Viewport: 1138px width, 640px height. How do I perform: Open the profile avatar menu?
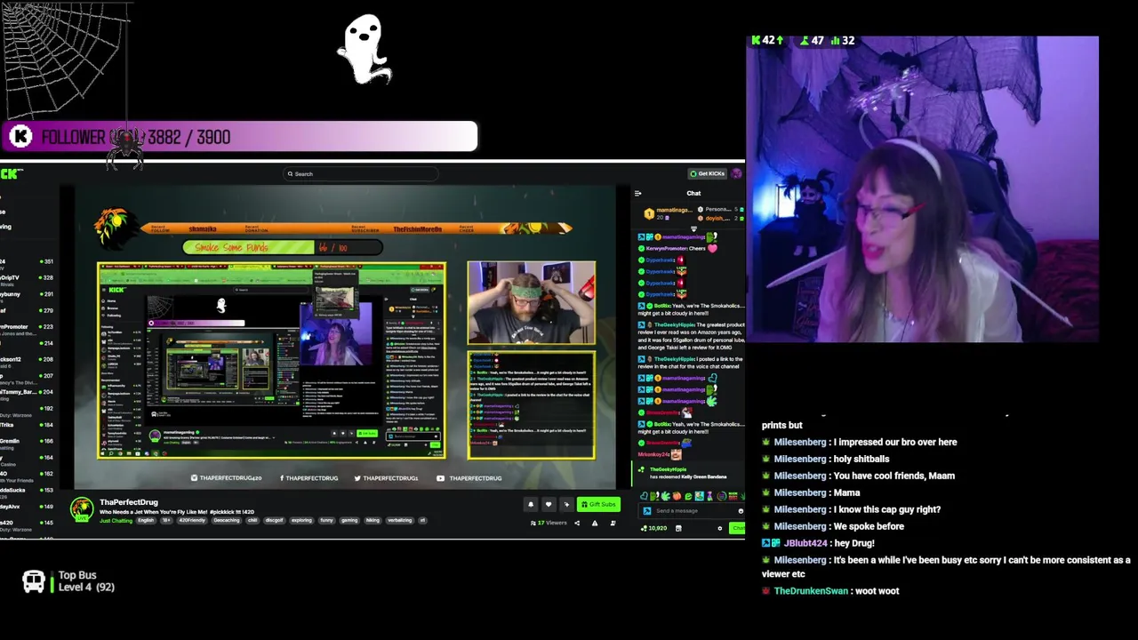click(736, 173)
